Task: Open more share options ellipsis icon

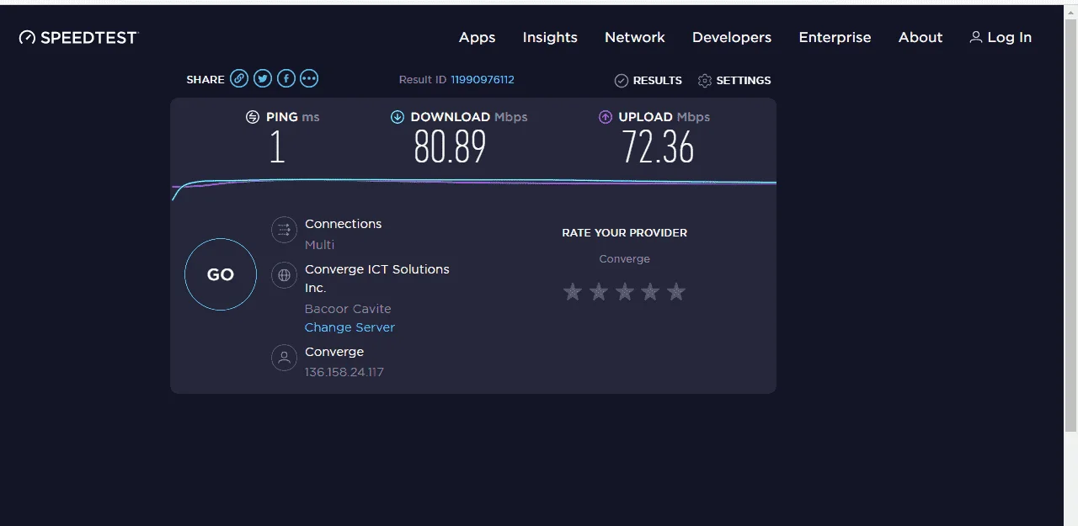Action: pos(309,79)
